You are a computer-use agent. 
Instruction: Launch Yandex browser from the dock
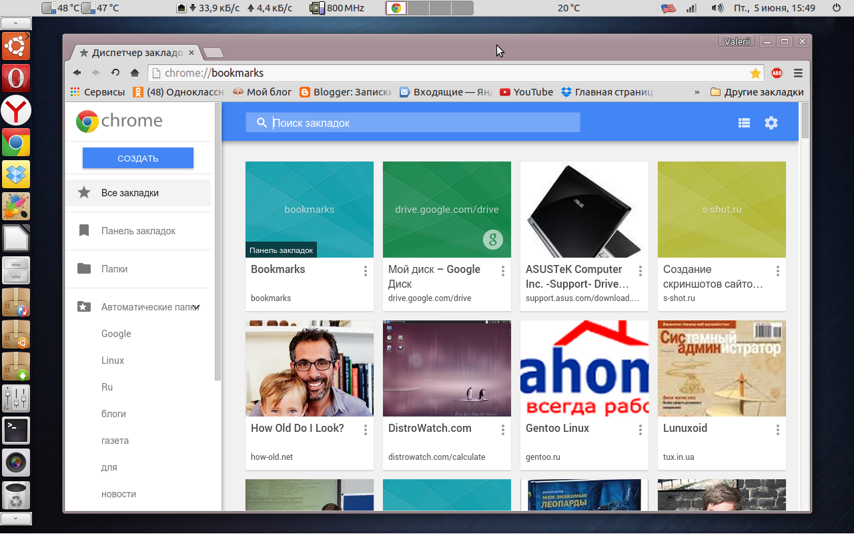pos(16,110)
